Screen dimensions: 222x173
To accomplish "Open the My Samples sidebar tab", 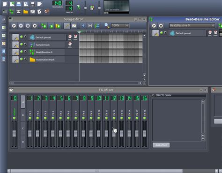I will pyautogui.click(x=4, y=36).
